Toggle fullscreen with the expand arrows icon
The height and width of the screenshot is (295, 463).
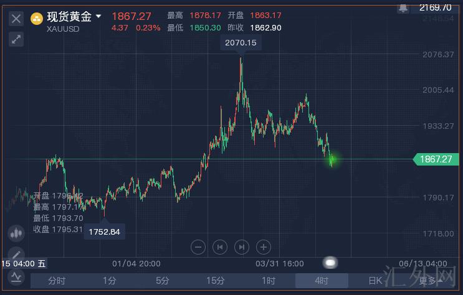16,40
